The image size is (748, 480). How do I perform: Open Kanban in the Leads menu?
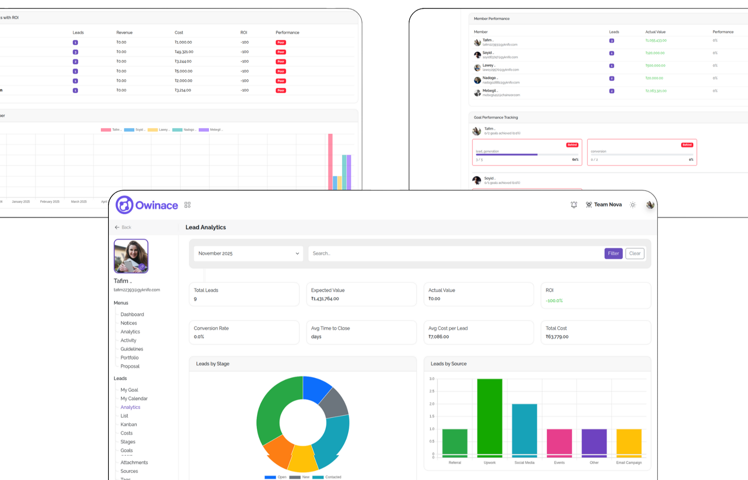pyautogui.click(x=129, y=424)
